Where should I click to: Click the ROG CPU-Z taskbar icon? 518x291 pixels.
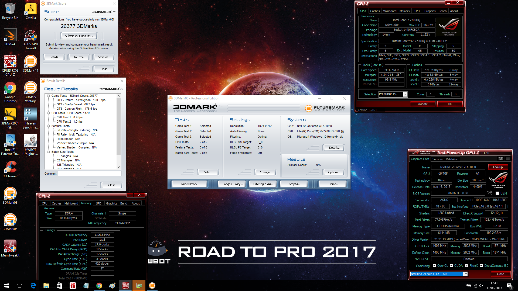[125, 286]
